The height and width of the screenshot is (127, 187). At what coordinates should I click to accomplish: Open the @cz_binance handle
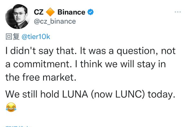(x=55, y=22)
